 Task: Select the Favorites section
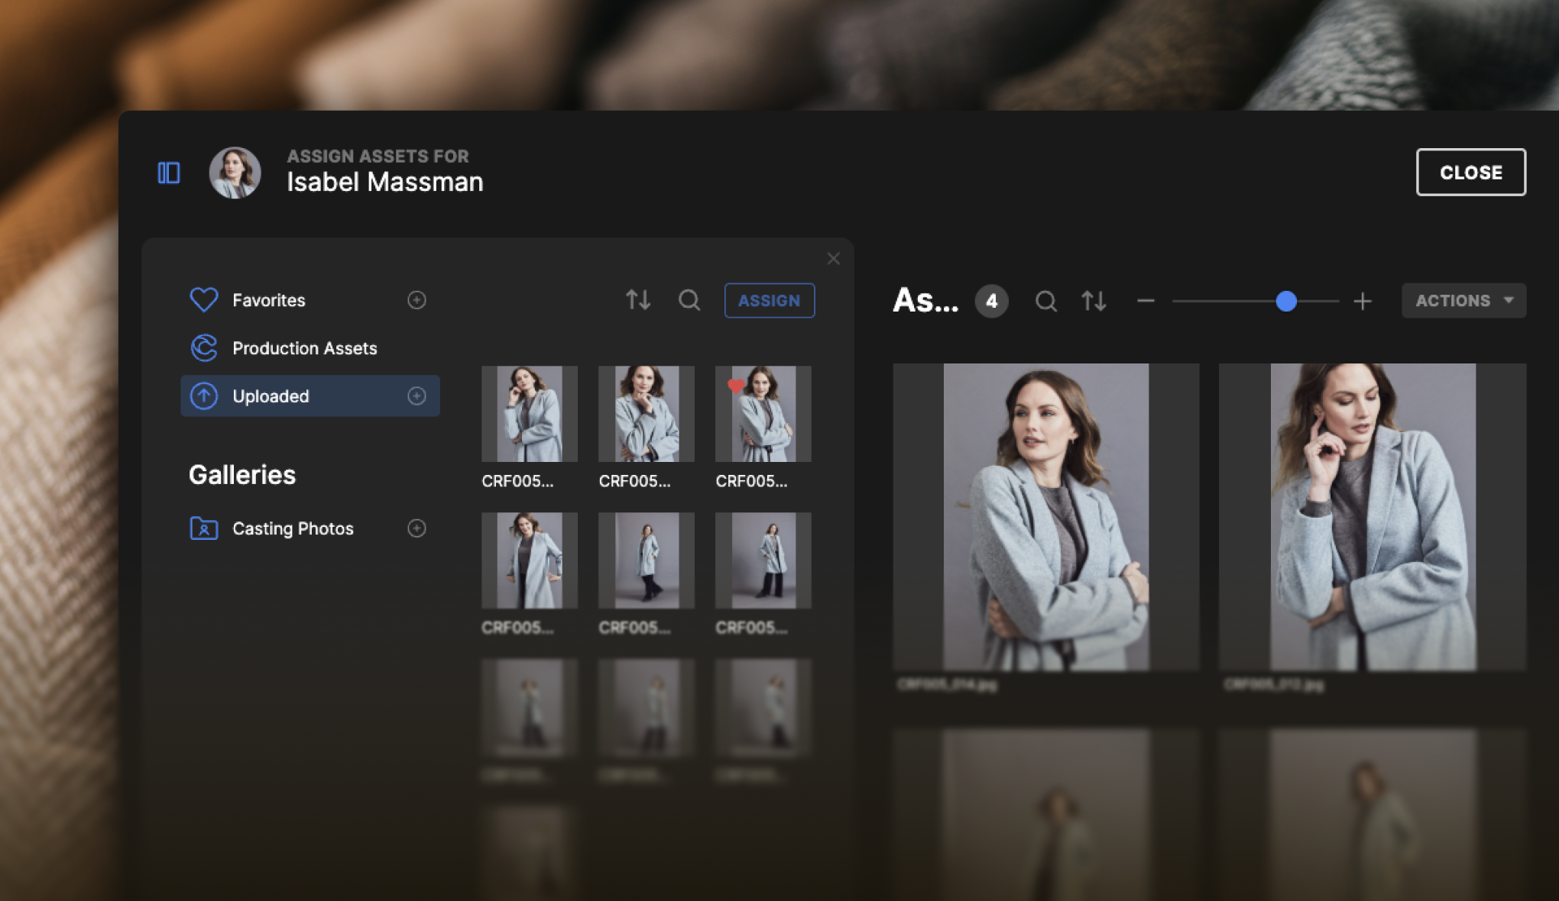point(268,300)
